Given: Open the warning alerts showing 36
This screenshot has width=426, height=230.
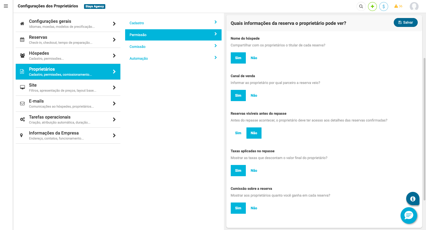Looking at the screenshot, I should pos(398,6).
